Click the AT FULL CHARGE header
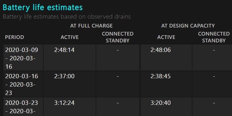The width and height of the screenshot is (232, 116). [92, 26]
